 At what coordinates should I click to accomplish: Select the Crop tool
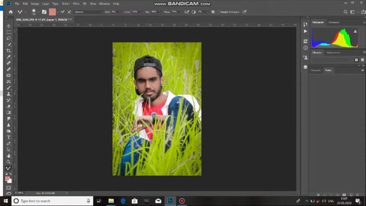pos(9,51)
